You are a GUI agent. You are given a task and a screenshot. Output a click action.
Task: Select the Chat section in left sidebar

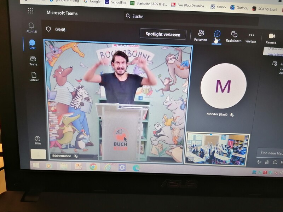tap(32, 45)
